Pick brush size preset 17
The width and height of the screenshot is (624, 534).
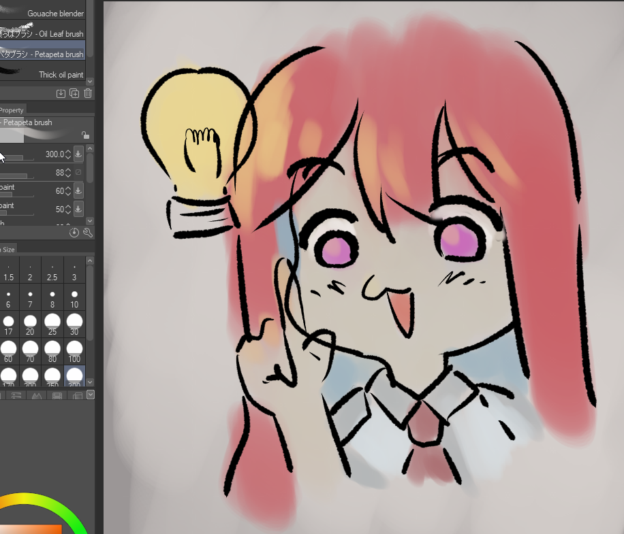[x=8, y=325]
